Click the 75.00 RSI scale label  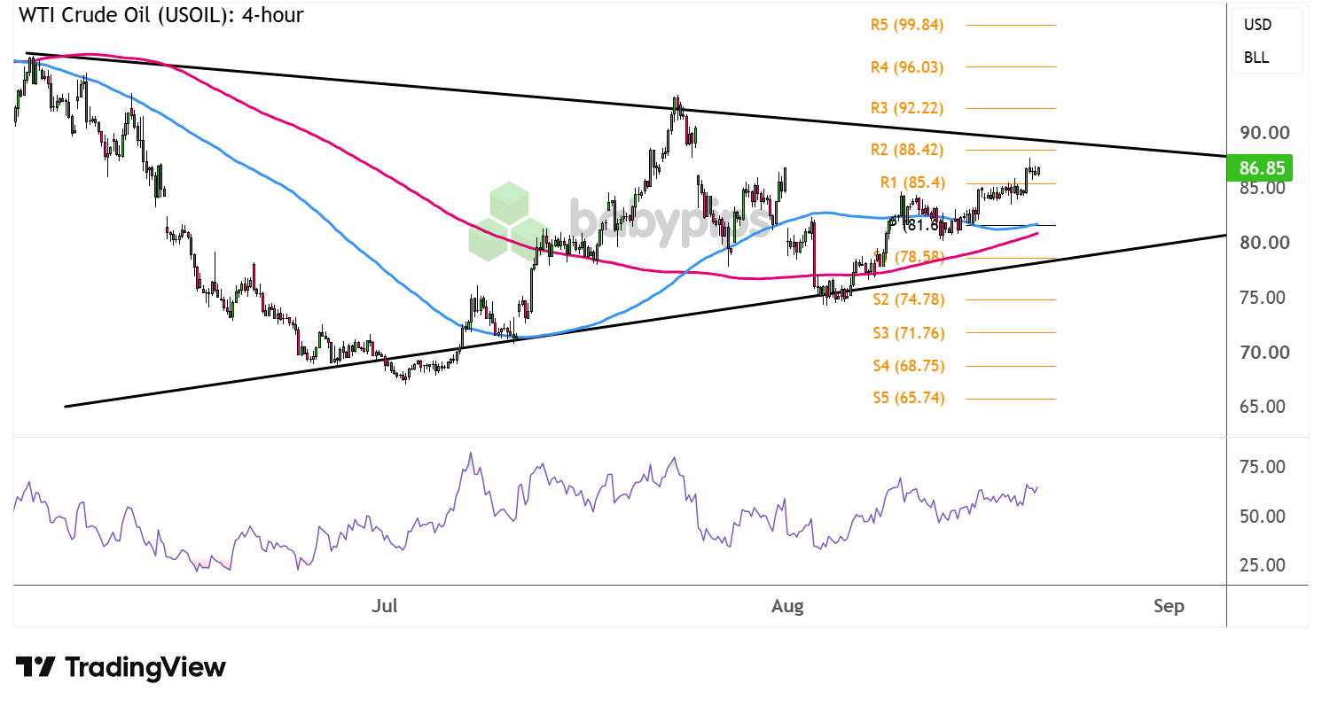[x=1264, y=466]
